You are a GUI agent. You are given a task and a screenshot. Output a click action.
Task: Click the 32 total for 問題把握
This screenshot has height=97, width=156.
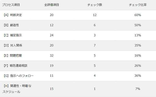click(51, 56)
